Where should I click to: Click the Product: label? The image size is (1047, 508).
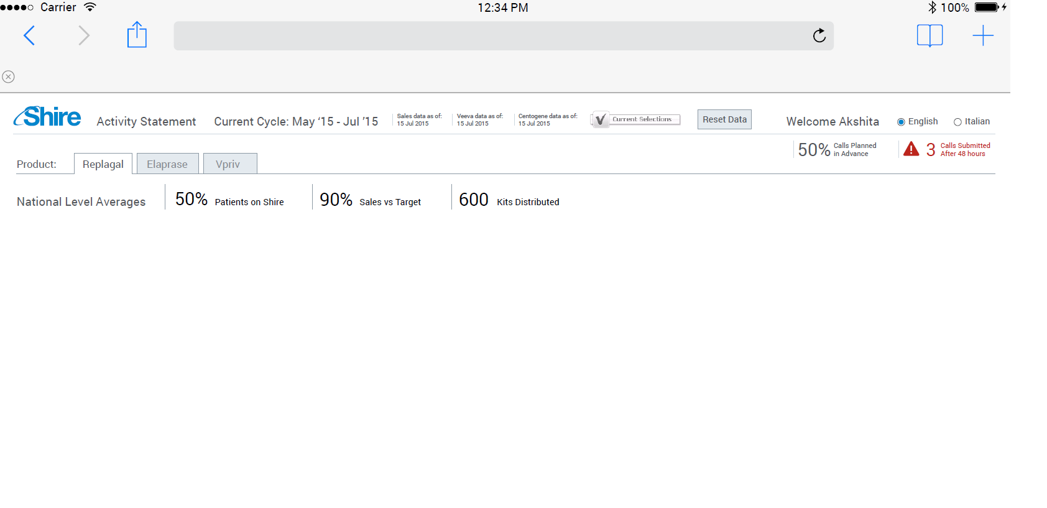37,164
